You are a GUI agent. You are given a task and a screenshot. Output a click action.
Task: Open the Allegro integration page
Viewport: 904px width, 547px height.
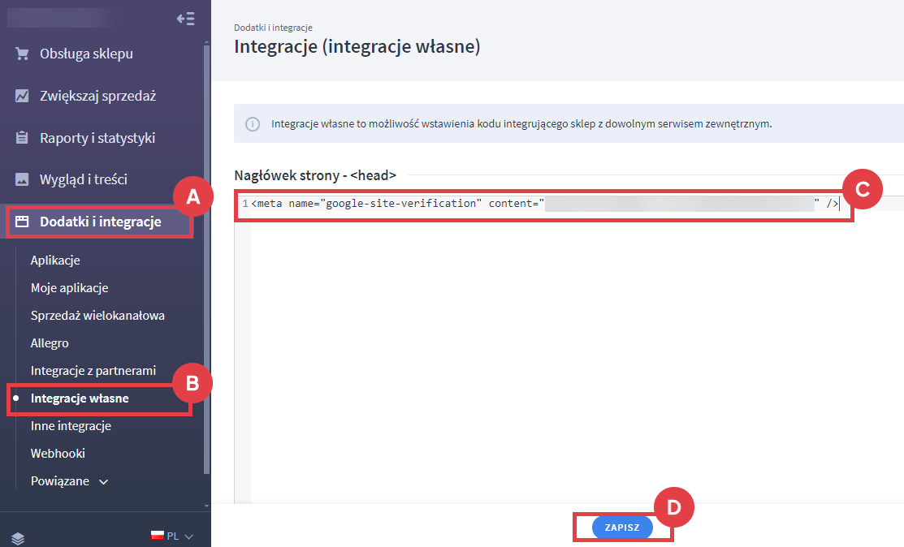click(x=50, y=343)
